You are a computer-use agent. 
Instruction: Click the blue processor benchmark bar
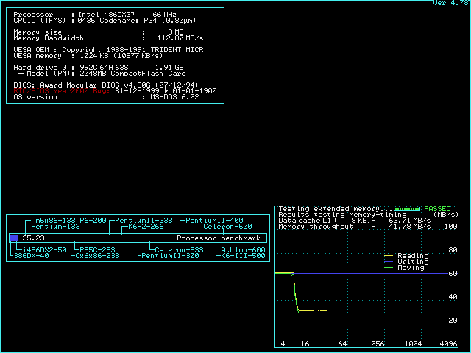coord(14,238)
